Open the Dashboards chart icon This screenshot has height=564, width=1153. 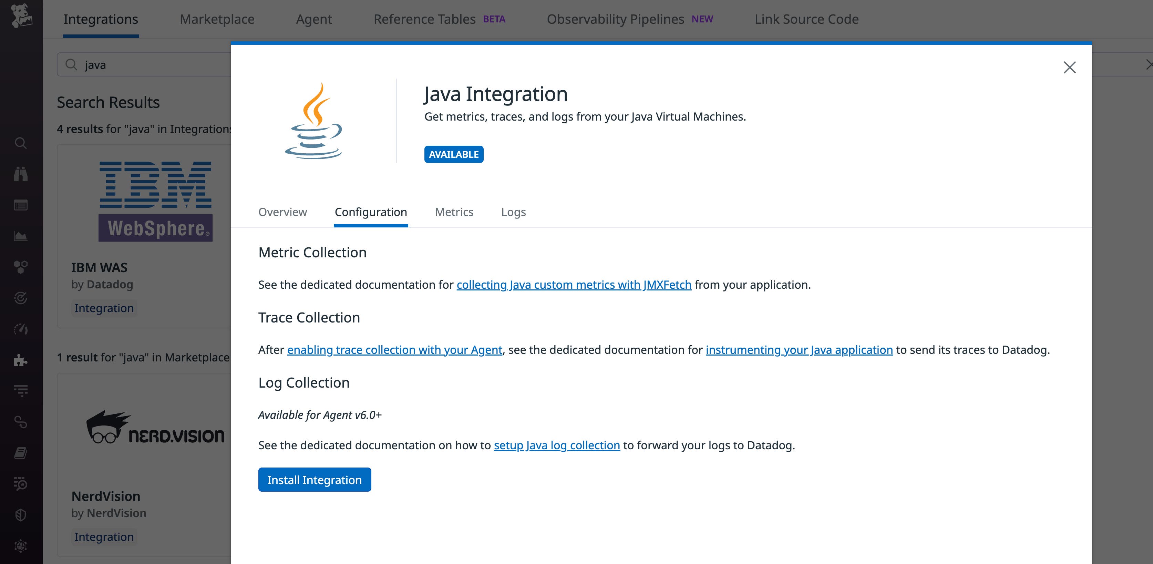pos(21,236)
